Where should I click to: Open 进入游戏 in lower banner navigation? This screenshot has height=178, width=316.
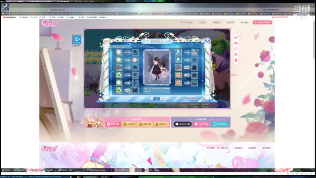pos(211,148)
